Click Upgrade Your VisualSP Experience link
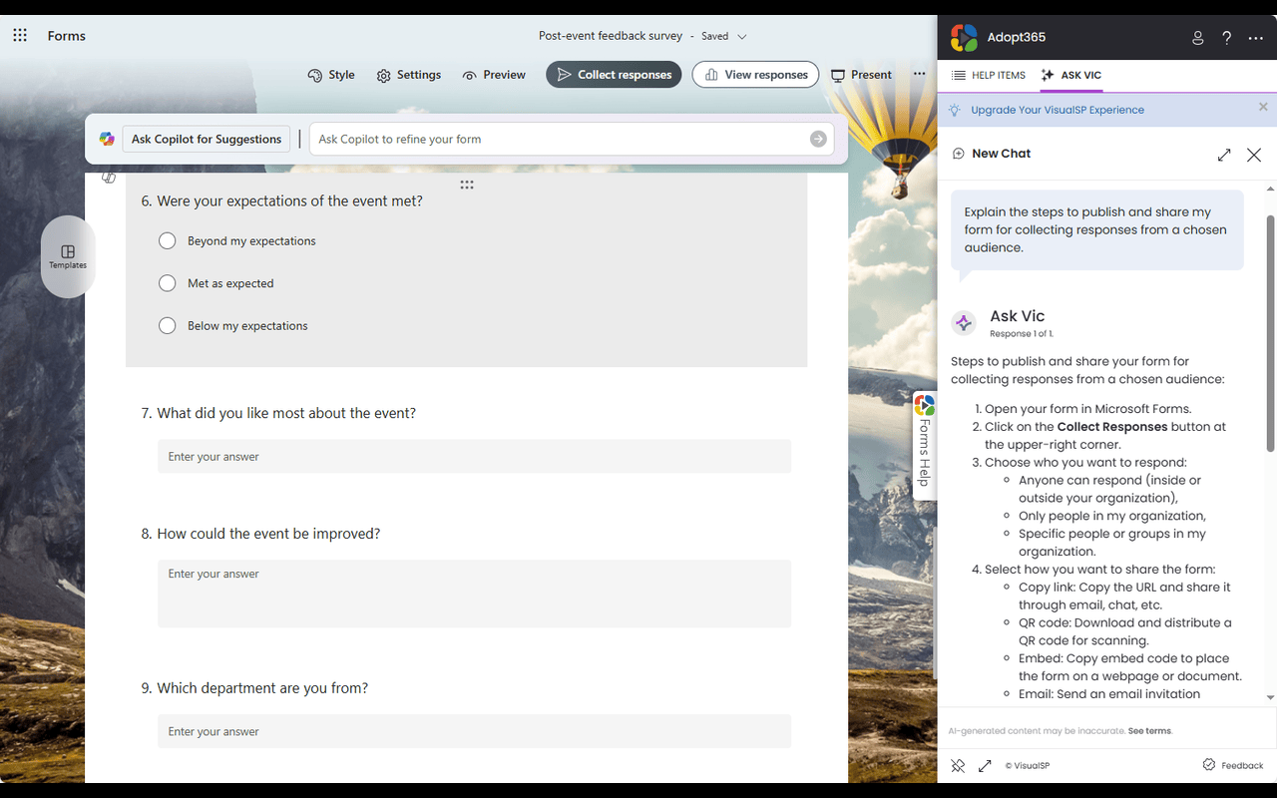The image size is (1277, 798). click(x=1058, y=110)
